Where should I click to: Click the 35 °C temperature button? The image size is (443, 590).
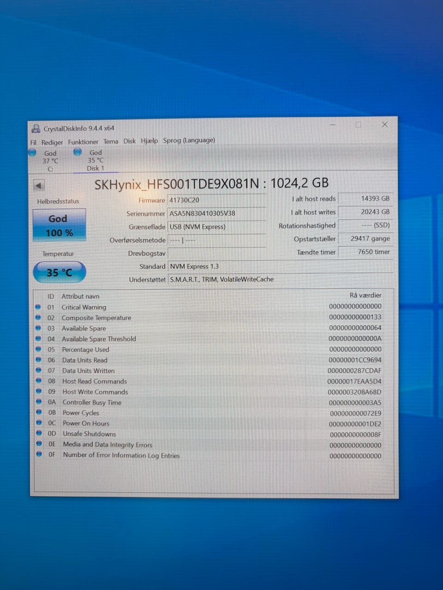click(60, 272)
